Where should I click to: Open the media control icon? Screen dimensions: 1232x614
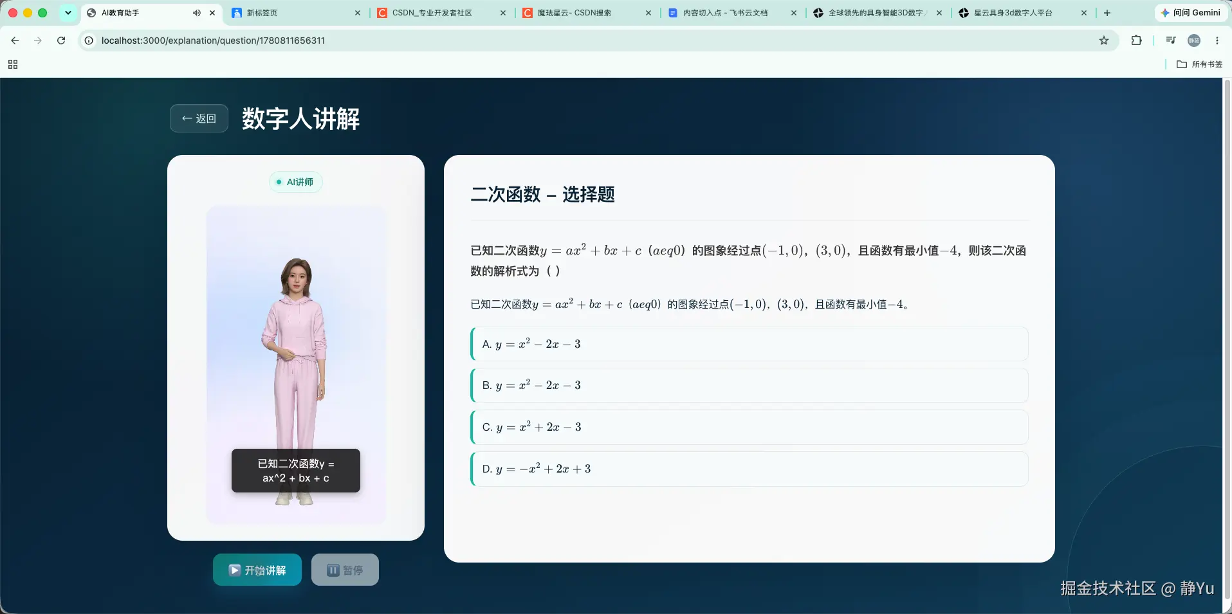1171,41
